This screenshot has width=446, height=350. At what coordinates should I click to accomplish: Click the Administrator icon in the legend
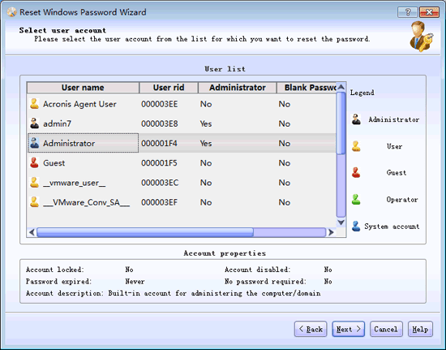[356, 119]
